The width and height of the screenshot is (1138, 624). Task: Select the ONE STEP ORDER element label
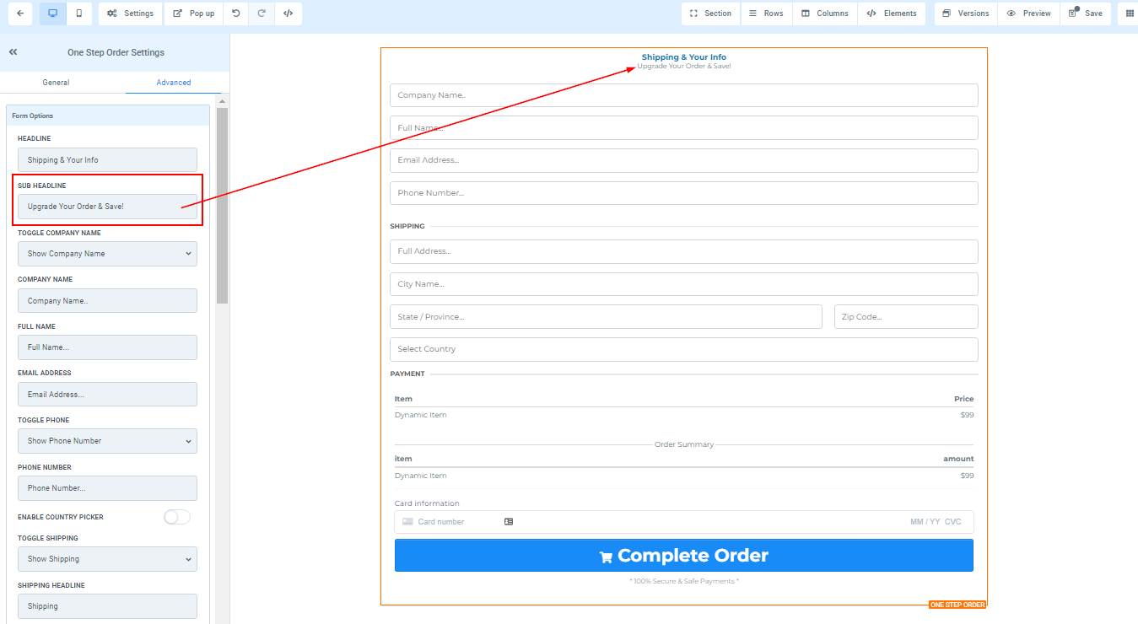(x=957, y=605)
